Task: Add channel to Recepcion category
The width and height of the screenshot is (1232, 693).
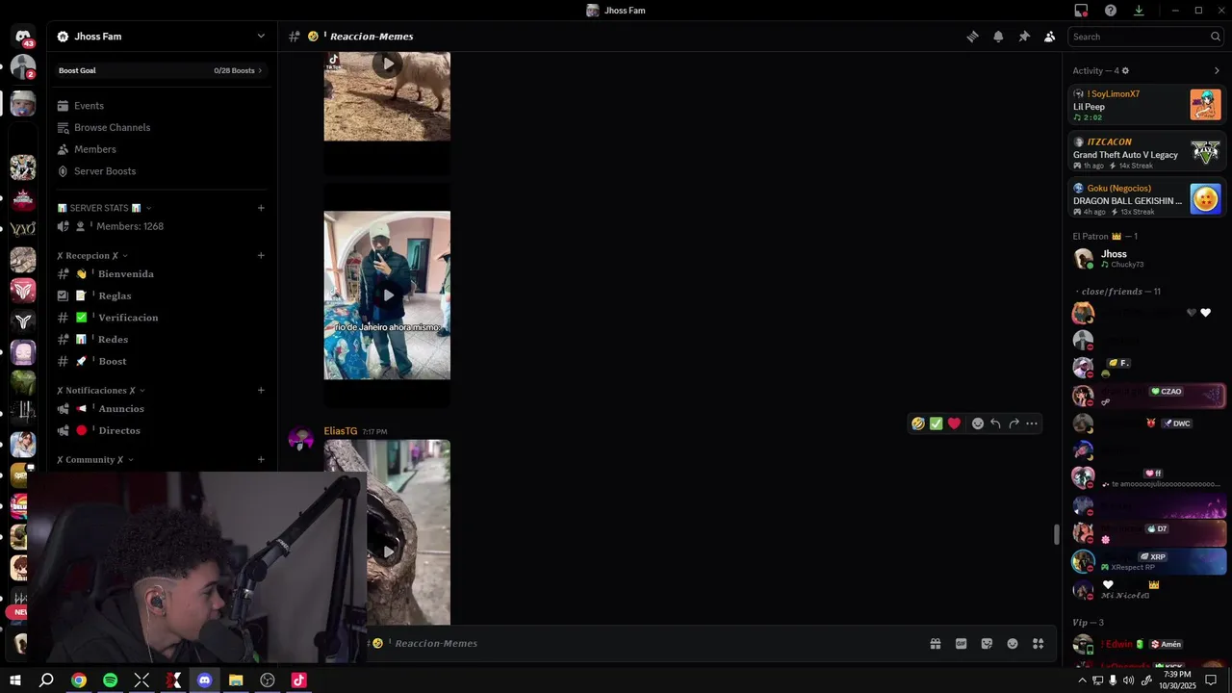Action: coord(261,256)
